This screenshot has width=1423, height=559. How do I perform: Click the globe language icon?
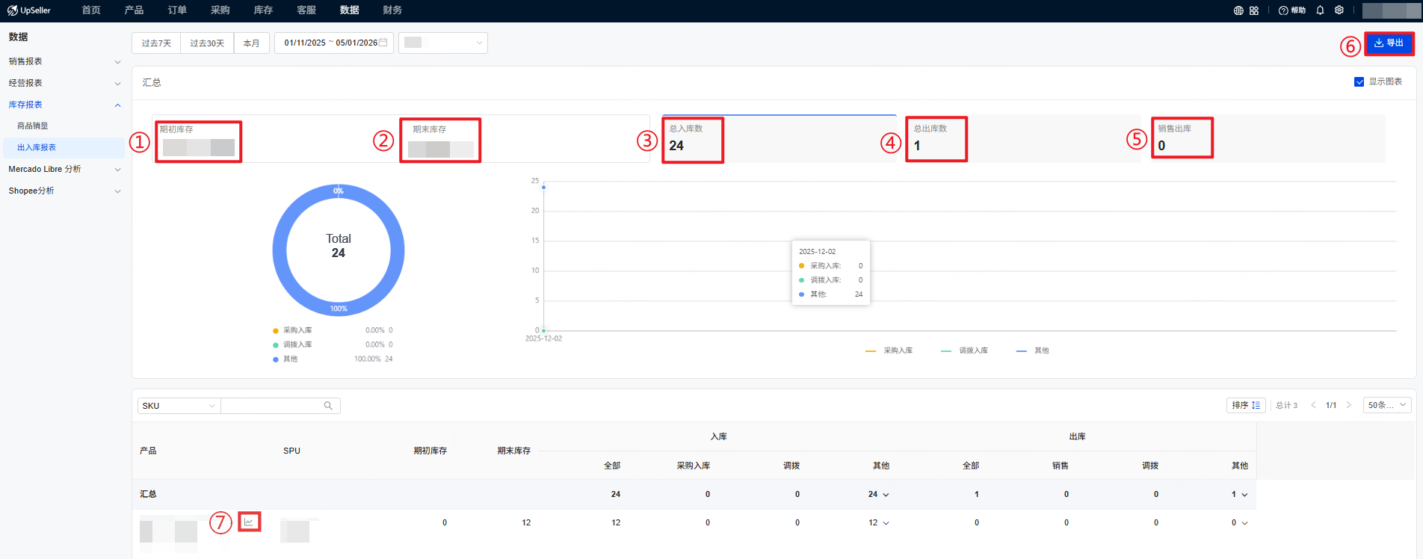pos(1238,10)
